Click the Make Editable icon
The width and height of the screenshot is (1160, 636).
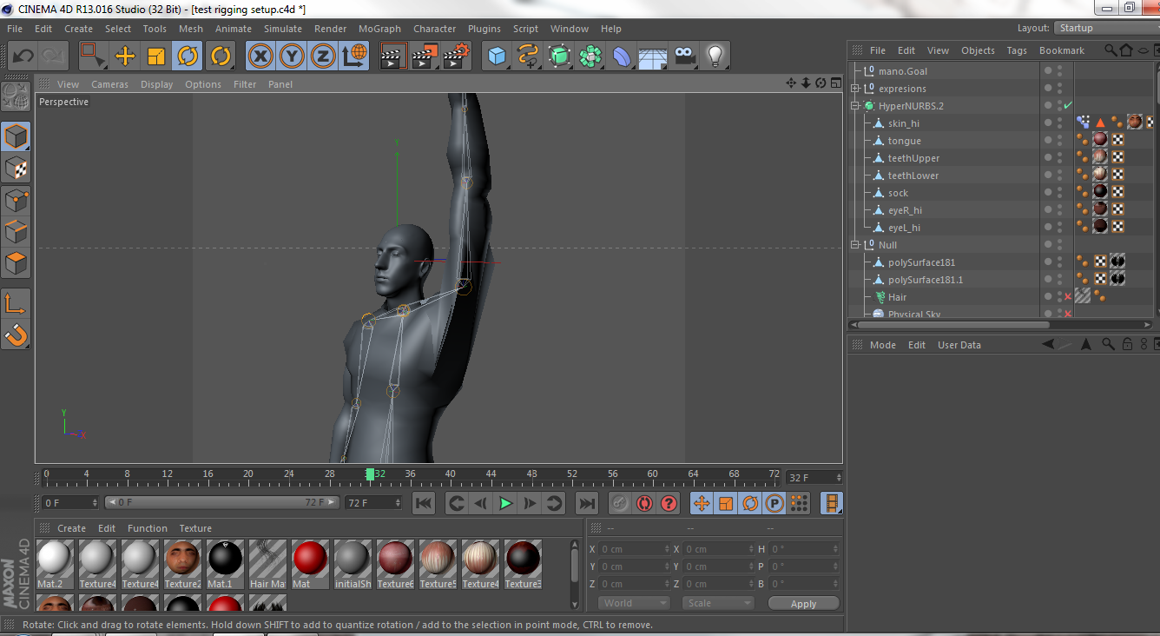point(16,96)
